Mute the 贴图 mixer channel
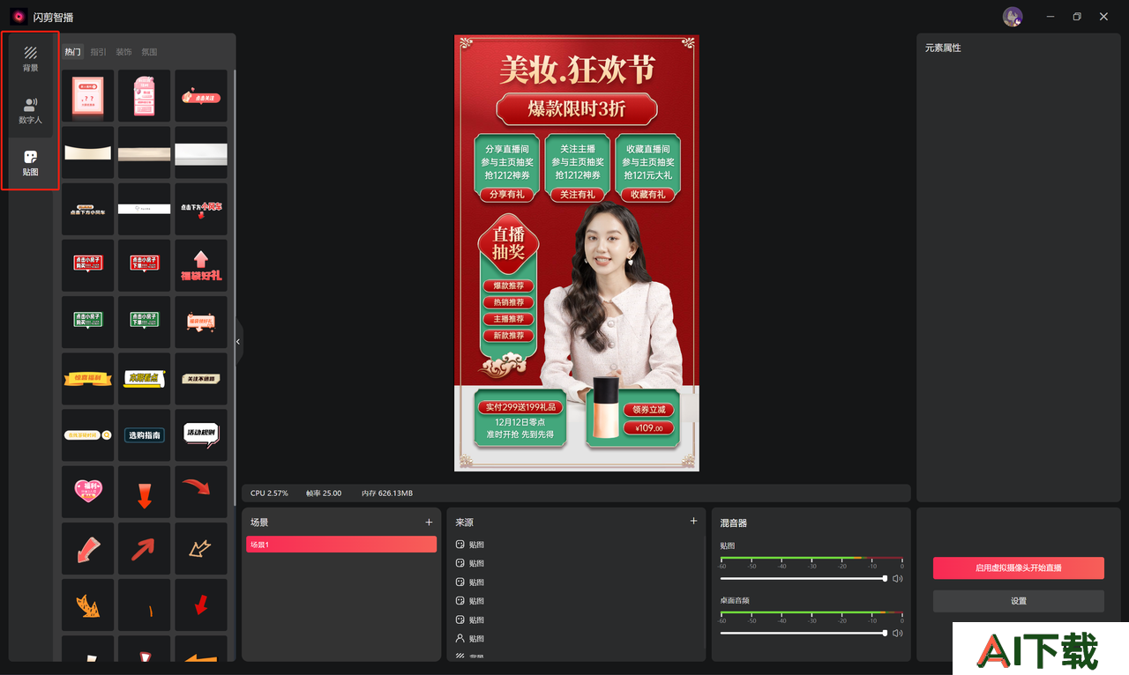Image resolution: width=1129 pixels, height=675 pixels. click(x=898, y=579)
